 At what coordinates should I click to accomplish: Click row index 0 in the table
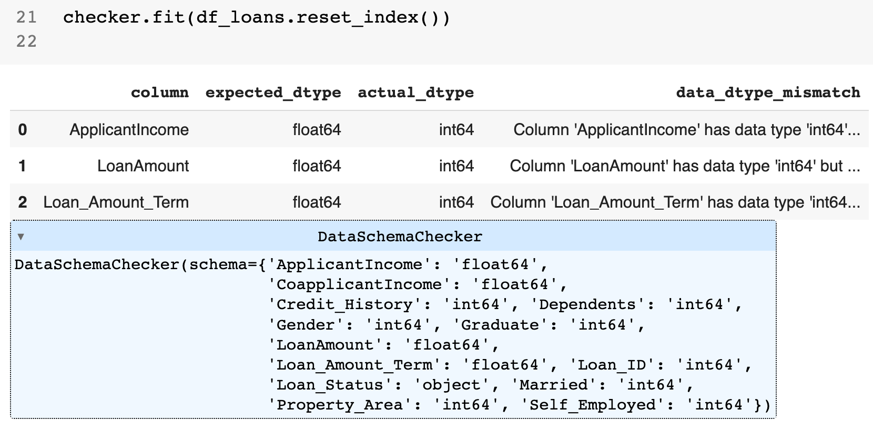tap(22, 129)
